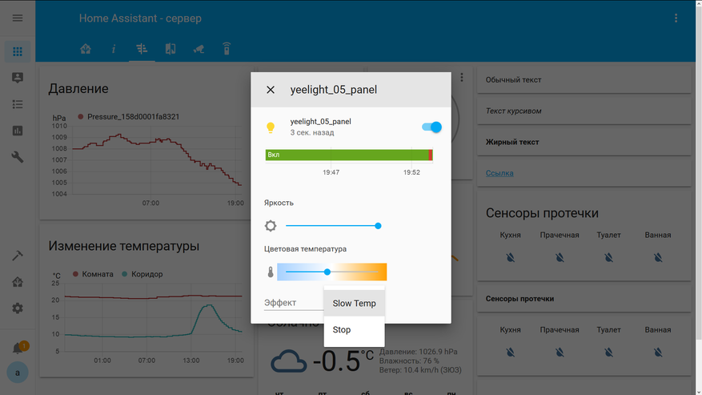The image size is (702, 395).
Task: Open the History chart icon in the sidebar
Action: click(18, 131)
